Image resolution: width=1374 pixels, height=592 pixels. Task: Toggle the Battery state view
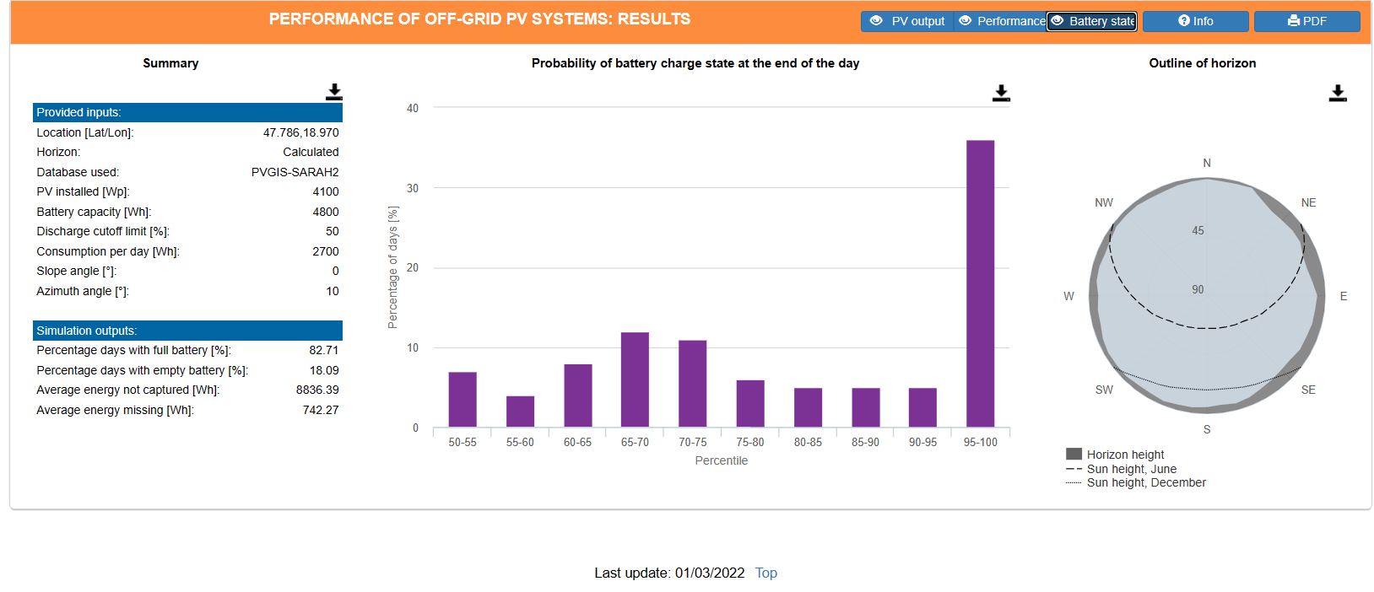[x=1092, y=21]
